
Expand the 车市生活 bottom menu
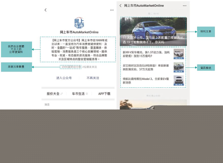[80, 94]
